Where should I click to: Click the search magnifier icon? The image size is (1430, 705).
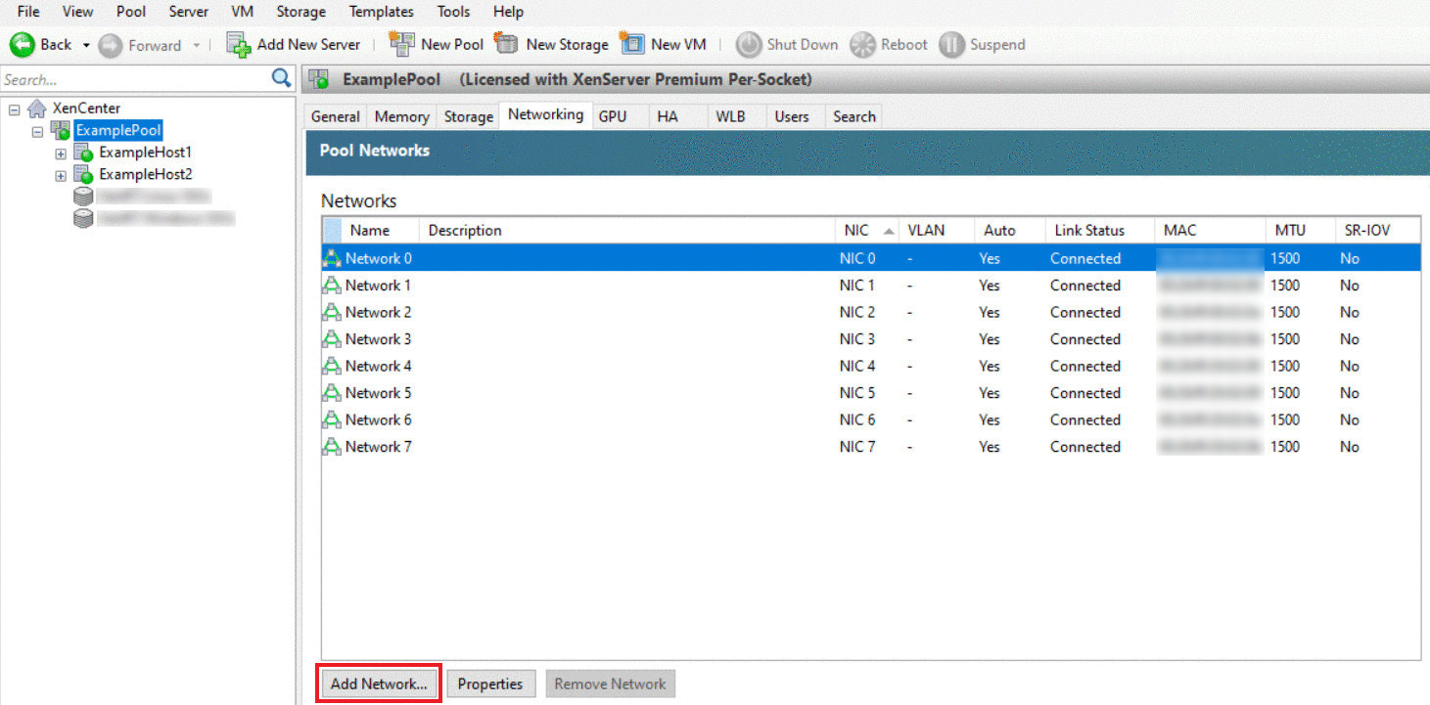(x=281, y=78)
